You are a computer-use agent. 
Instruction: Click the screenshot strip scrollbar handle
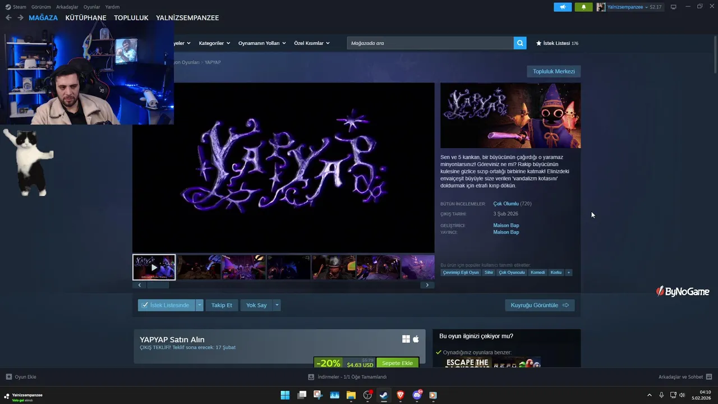158,285
